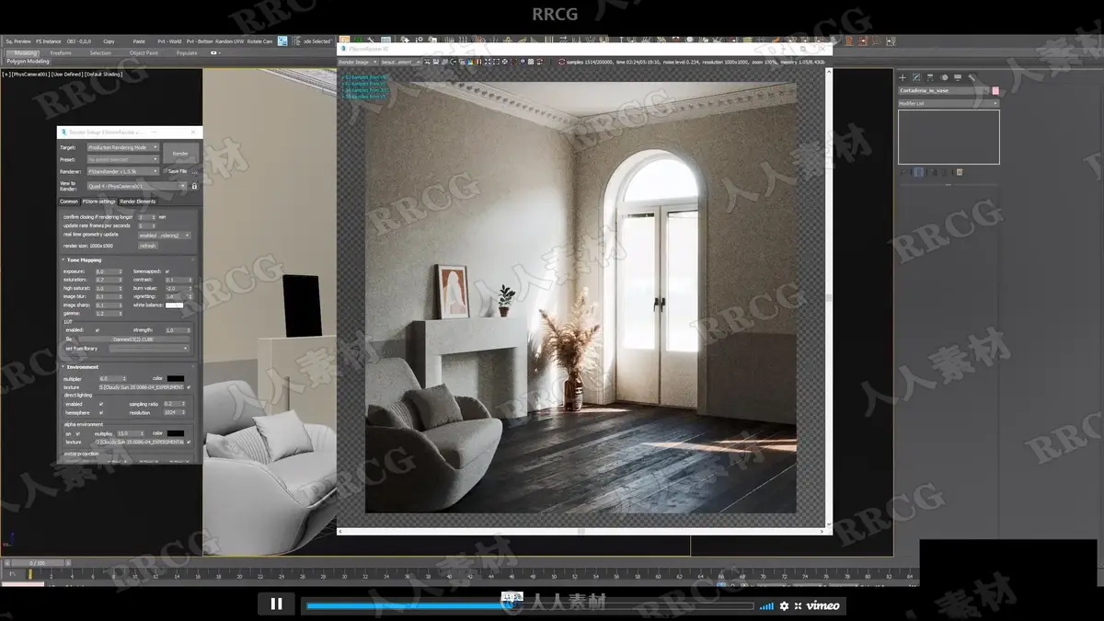The width and height of the screenshot is (1104, 621).
Task: Open the Freeform ribbon tab
Action: [x=61, y=53]
